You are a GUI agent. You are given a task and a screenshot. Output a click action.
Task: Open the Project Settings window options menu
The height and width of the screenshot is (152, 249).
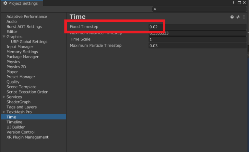234,3
